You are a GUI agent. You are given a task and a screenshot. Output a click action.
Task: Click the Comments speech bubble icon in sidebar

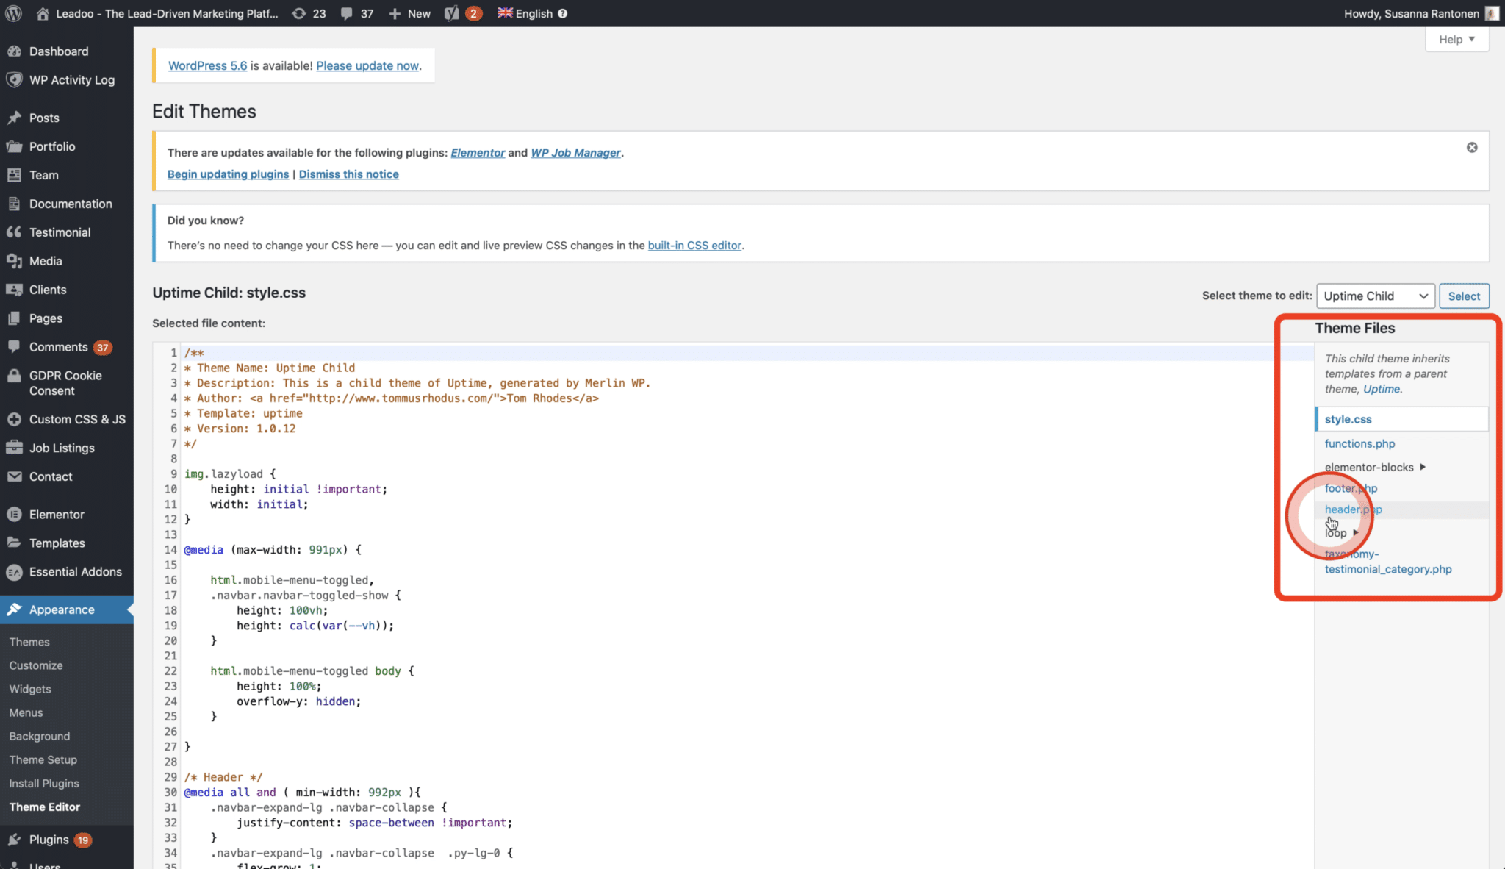[x=14, y=346]
